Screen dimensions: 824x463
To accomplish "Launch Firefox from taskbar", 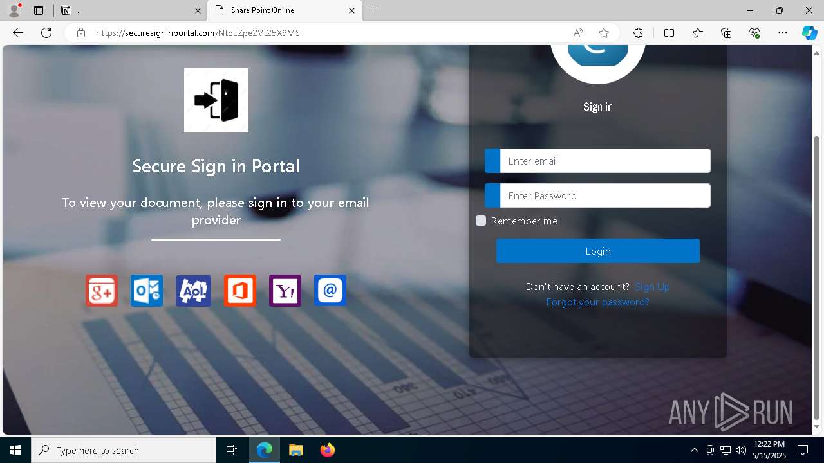I will click(x=327, y=450).
